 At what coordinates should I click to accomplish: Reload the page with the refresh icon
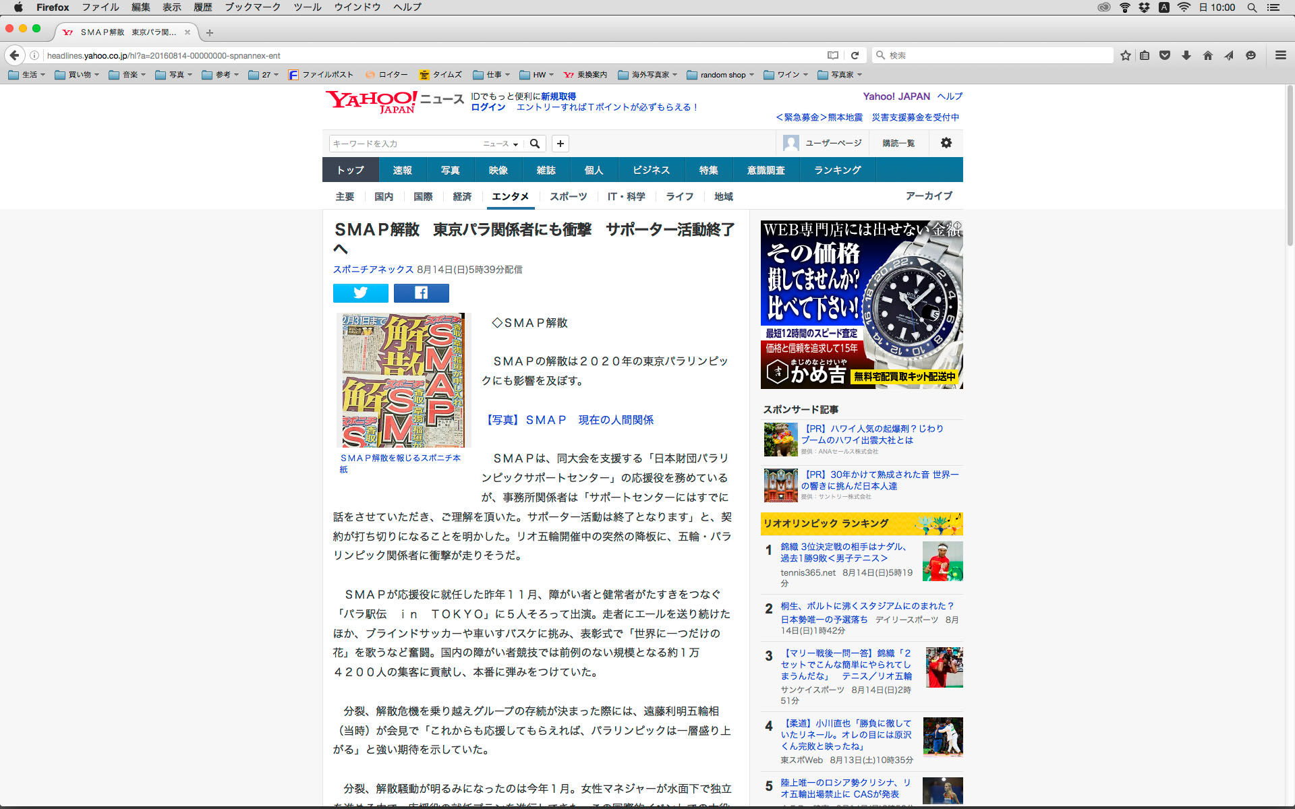pyautogui.click(x=855, y=55)
